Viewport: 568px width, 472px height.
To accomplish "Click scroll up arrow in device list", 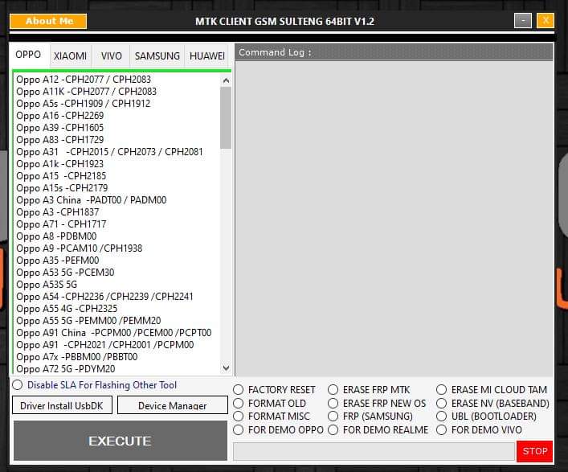I will pyautogui.click(x=226, y=80).
